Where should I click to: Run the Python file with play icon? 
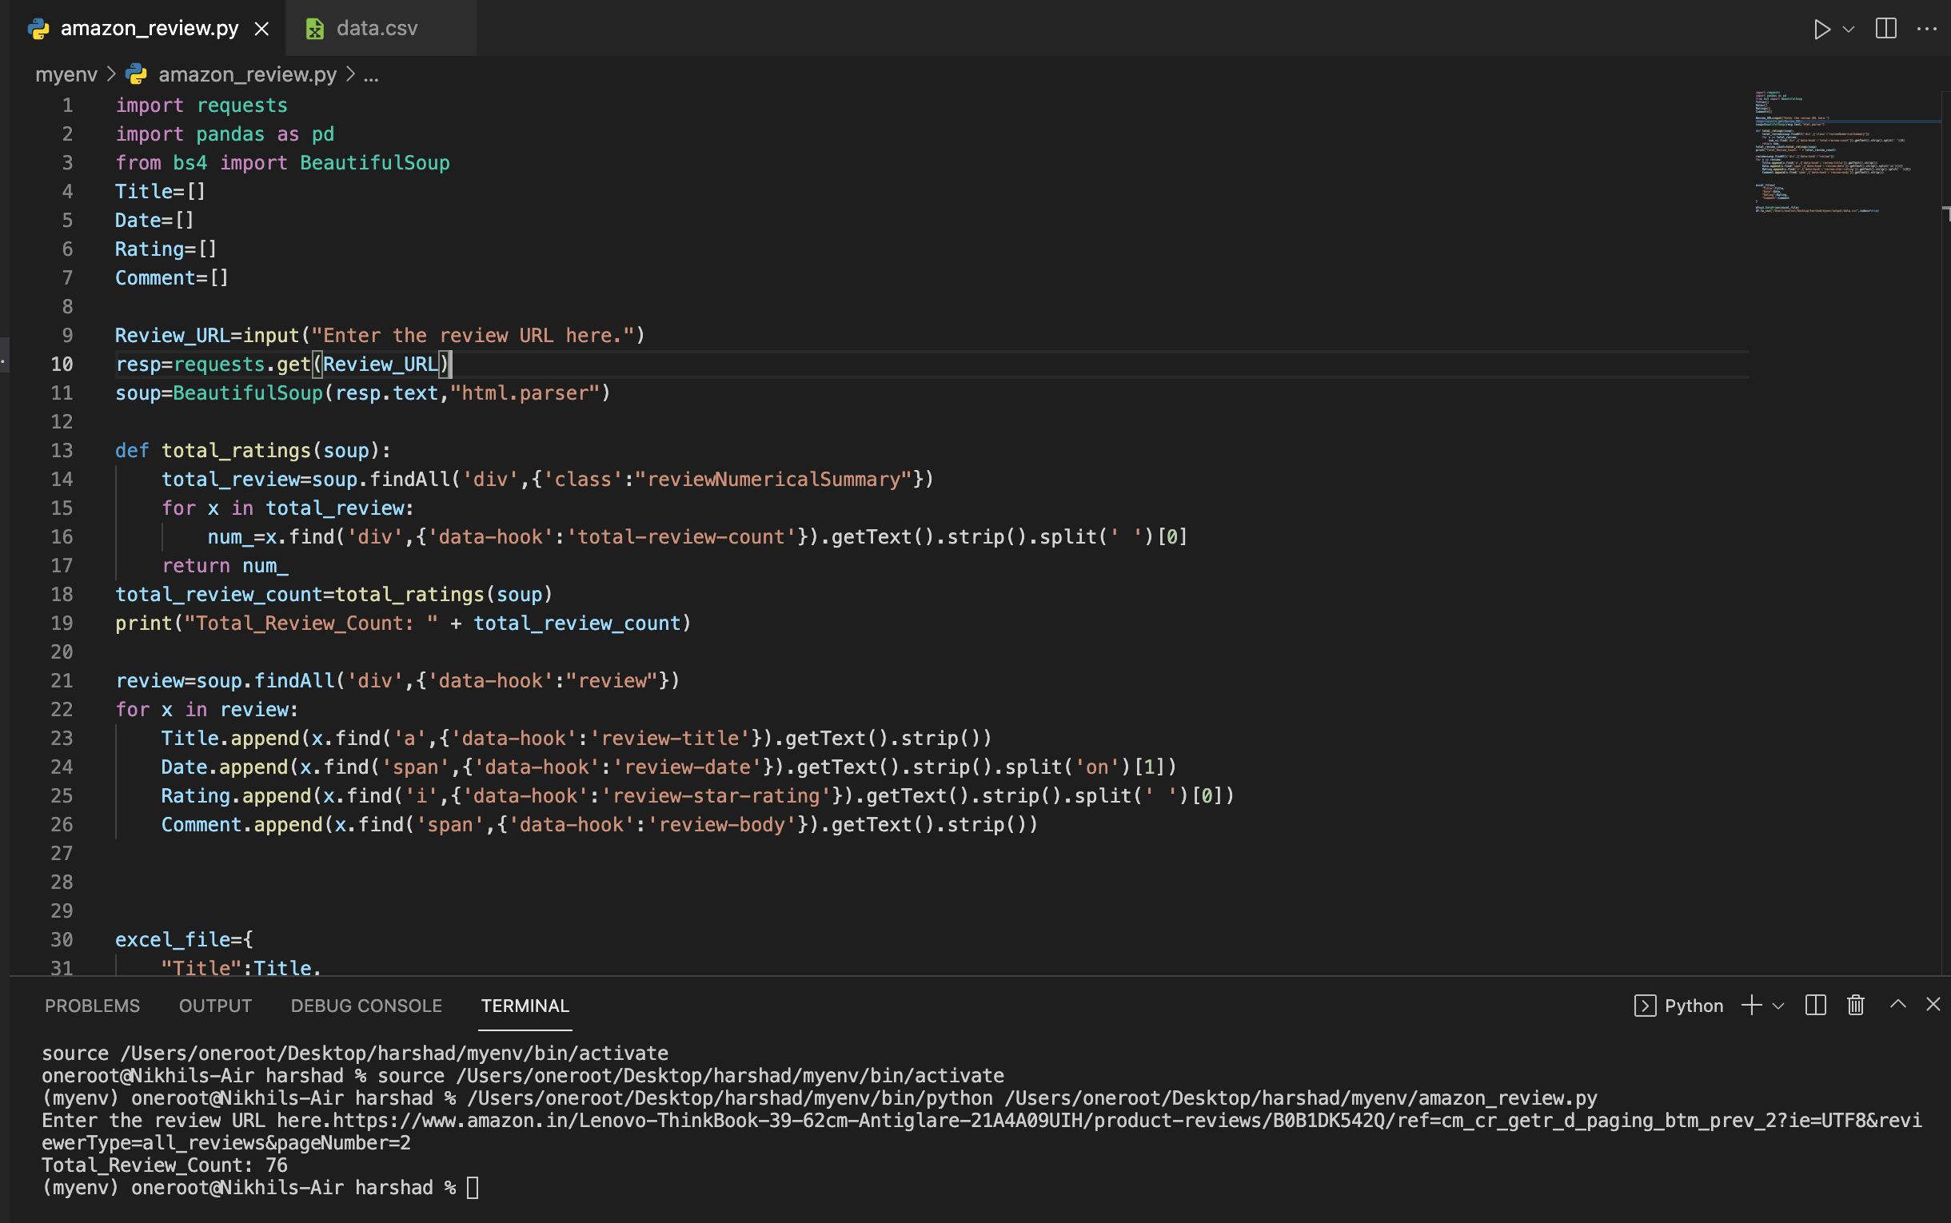tap(1821, 29)
